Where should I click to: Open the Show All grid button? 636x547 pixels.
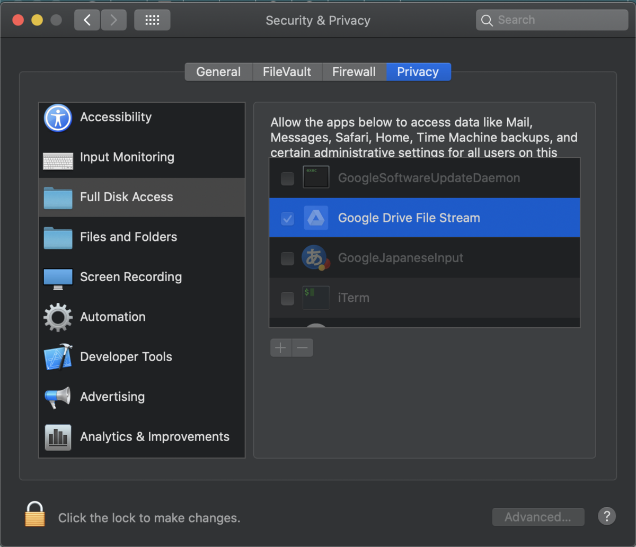click(x=152, y=20)
